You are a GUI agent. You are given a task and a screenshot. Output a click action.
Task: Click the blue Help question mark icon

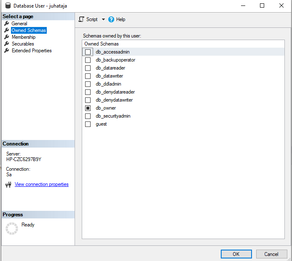tap(111, 19)
